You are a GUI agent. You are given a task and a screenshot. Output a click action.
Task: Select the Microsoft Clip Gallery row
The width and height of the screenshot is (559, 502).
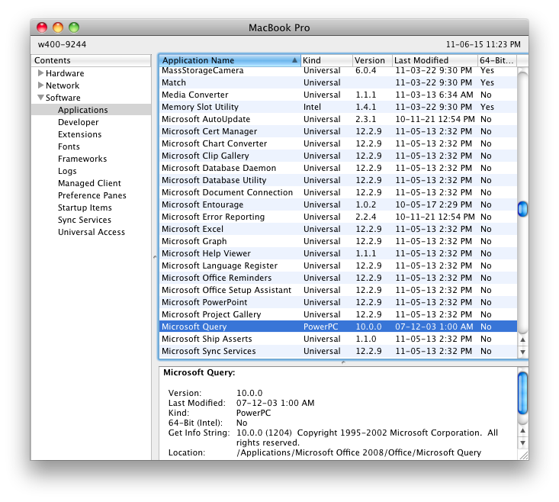[x=338, y=156]
